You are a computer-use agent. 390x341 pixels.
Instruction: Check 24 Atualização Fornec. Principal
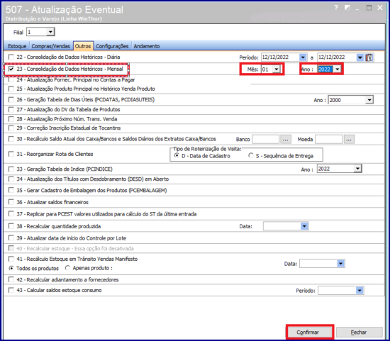(11, 80)
